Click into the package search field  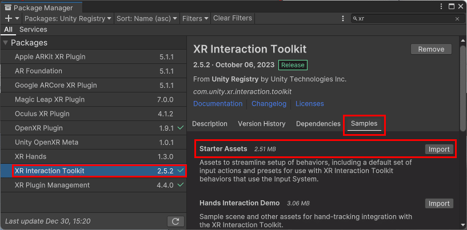point(403,19)
